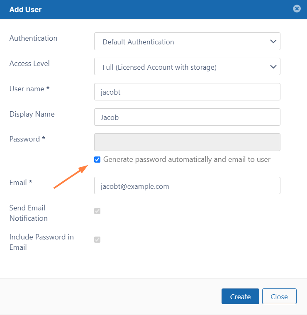Click the greyed-out Password field
Image resolution: width=307 pixels, height=315 pixels.
coord(187,142)
